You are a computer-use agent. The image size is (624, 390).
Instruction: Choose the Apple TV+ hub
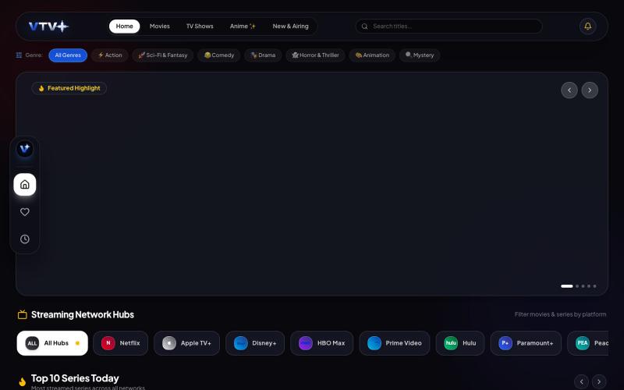coord(186,343)
